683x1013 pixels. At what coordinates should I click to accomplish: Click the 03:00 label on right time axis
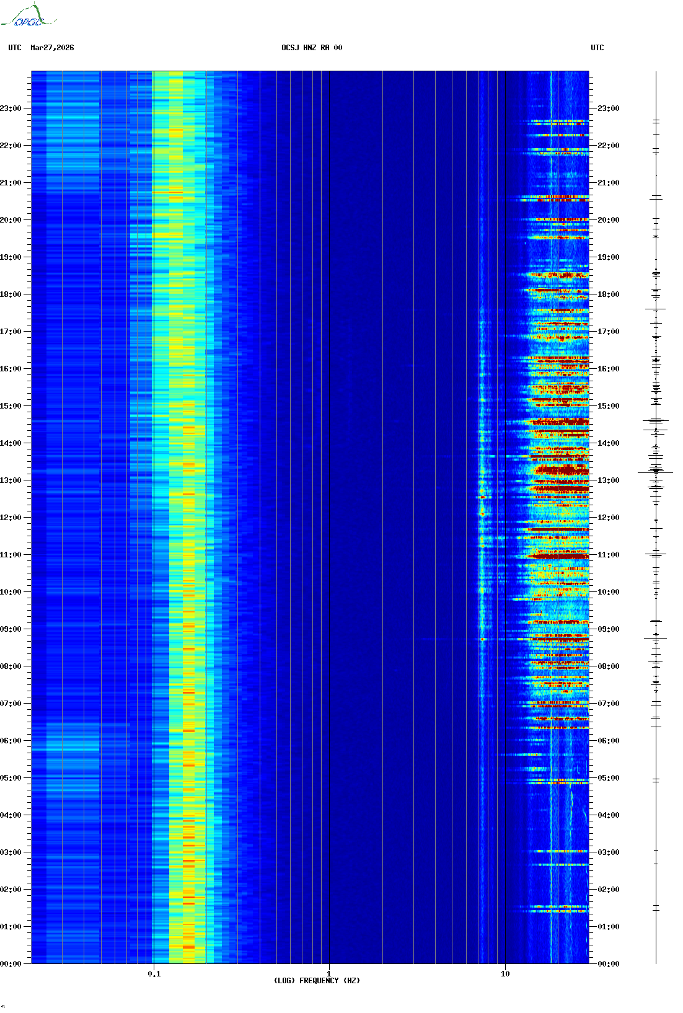point(608,852)
